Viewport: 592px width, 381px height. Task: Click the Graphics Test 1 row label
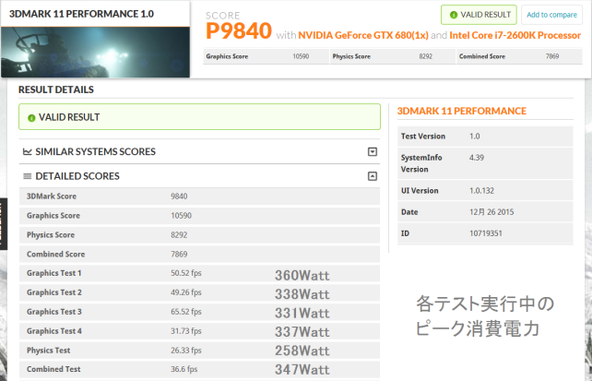[54, 273]
